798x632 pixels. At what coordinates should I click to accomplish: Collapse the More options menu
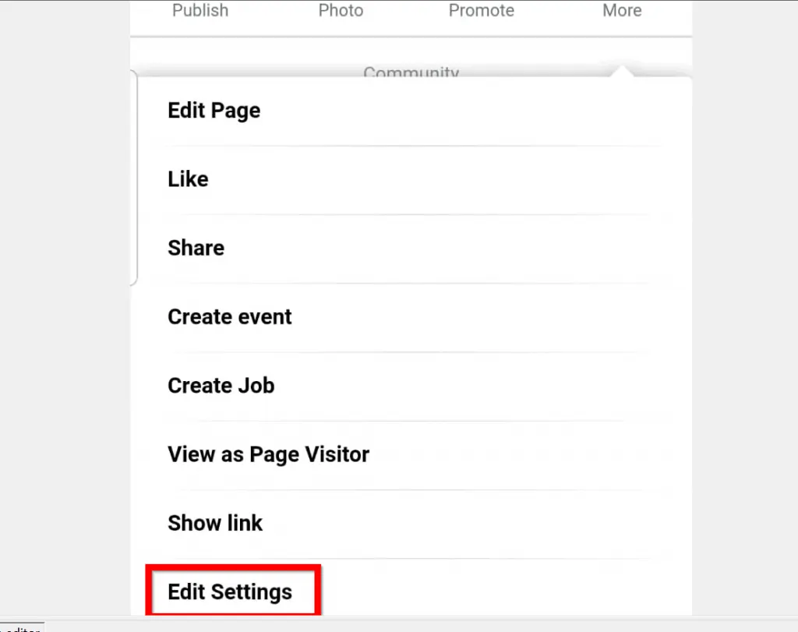(x=621, y=11)
